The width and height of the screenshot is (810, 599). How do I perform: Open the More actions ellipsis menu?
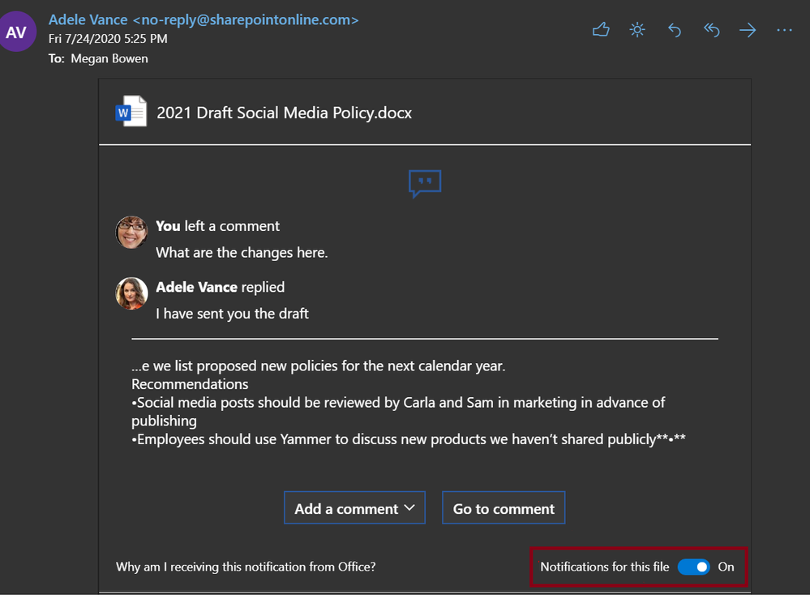(784, 31)
